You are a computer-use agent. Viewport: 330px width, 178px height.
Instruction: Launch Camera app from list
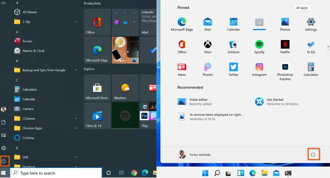pyautogui.click(x=24, y=109)
